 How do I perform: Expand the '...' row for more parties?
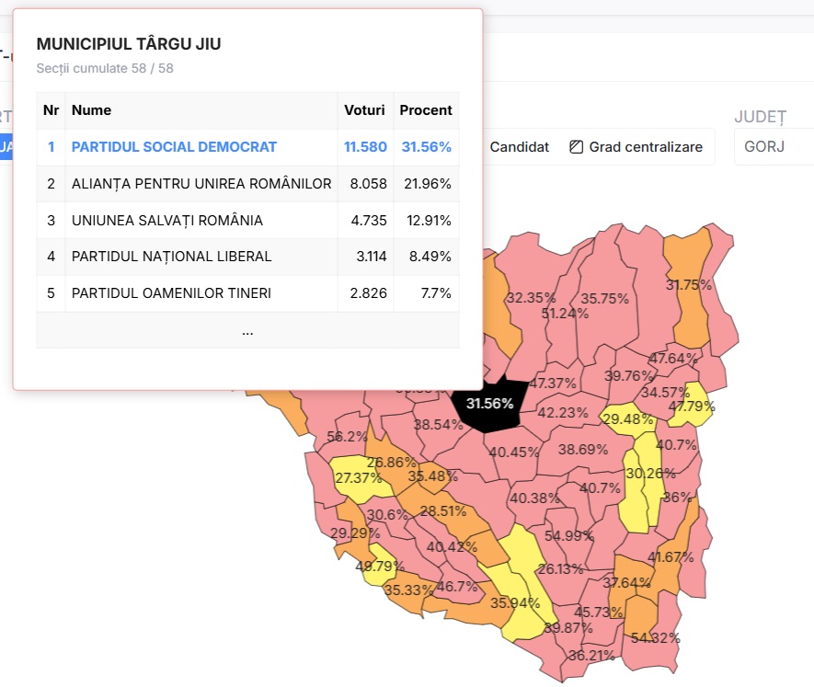tap(247, 330)
